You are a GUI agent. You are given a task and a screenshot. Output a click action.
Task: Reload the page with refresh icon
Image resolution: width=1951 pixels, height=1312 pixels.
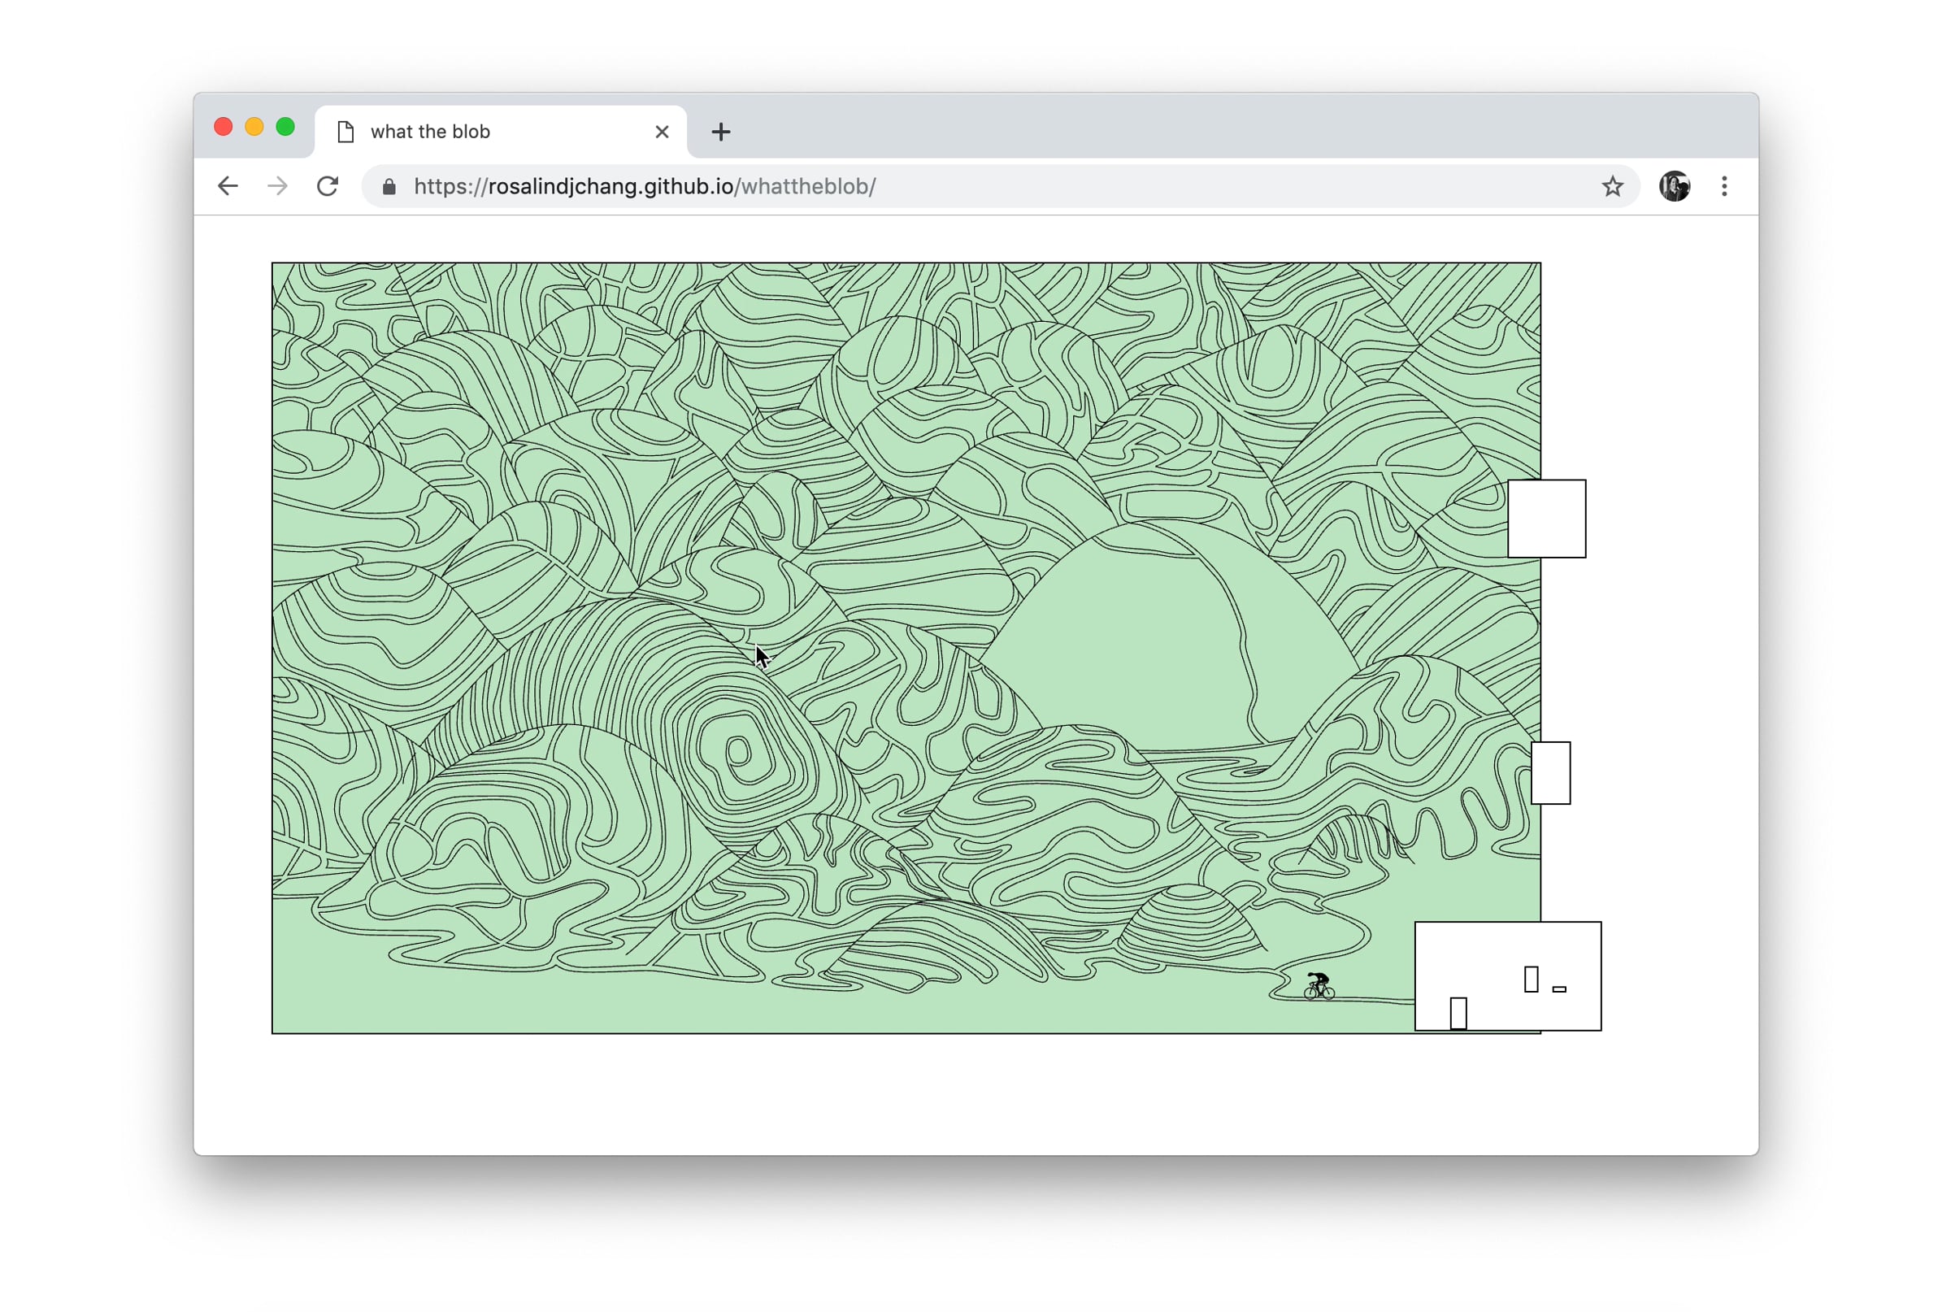[x=327, y=186]
